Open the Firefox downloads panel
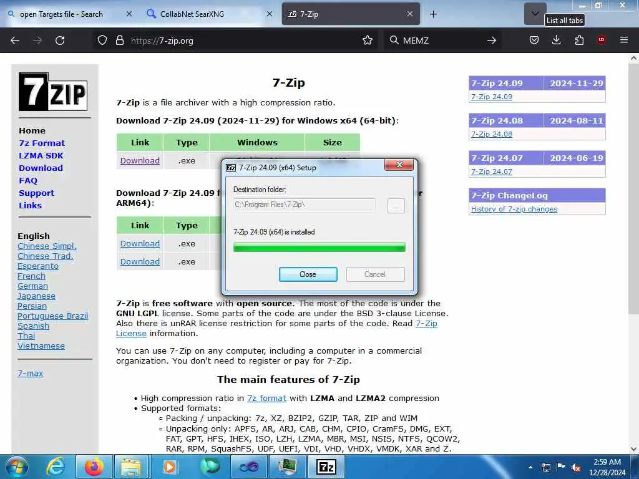The height and width of the screenshot is (479, 639). [556, 40]
